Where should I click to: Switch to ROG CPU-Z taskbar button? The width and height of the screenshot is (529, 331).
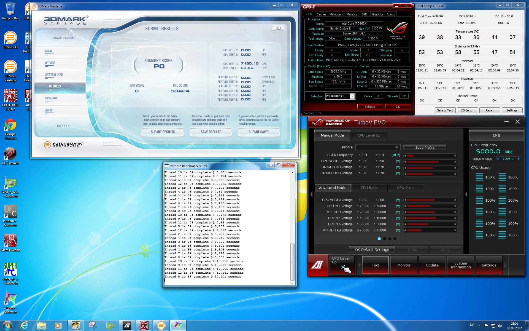144,326
